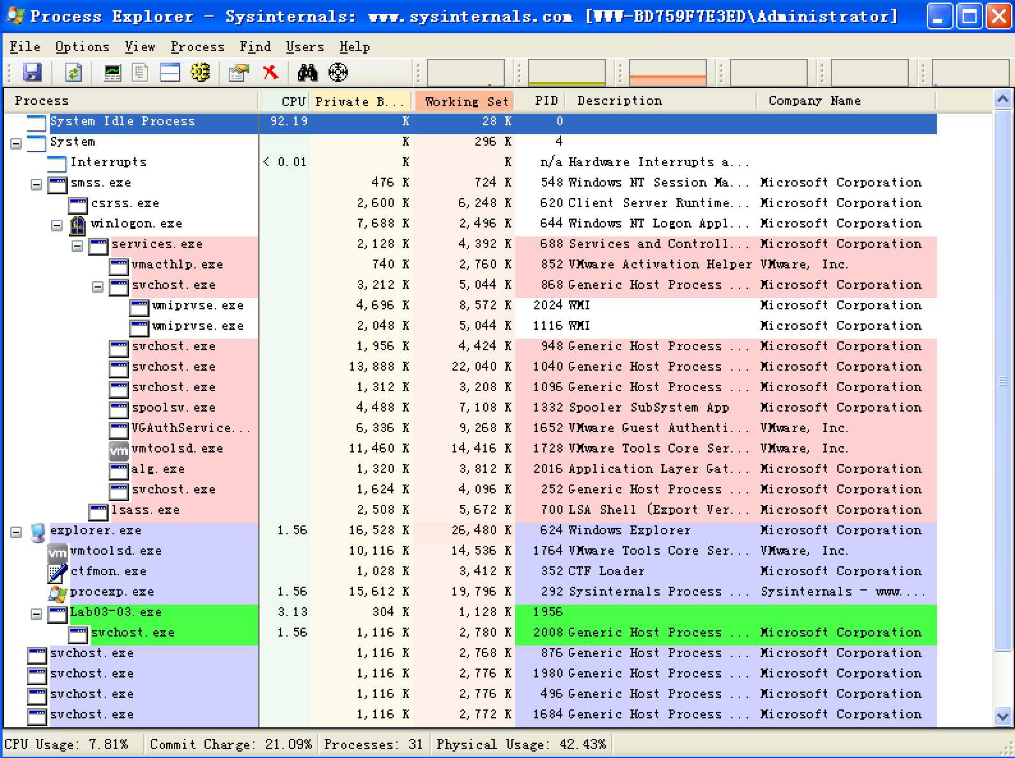The height and width of the screenshot is (758, 1015).
Task: Click the lsass.exe window icon
Action: (x=98, y=511)
